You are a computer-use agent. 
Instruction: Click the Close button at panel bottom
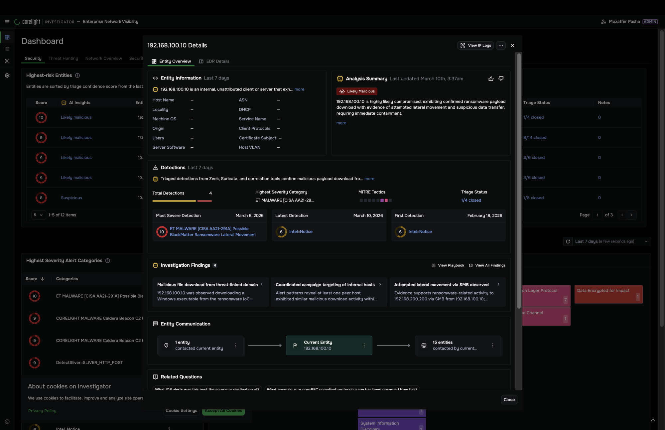coord(509,400)
